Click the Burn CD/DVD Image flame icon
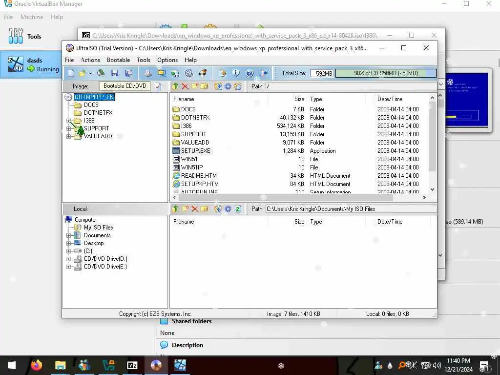 click(x=203, y=73)
